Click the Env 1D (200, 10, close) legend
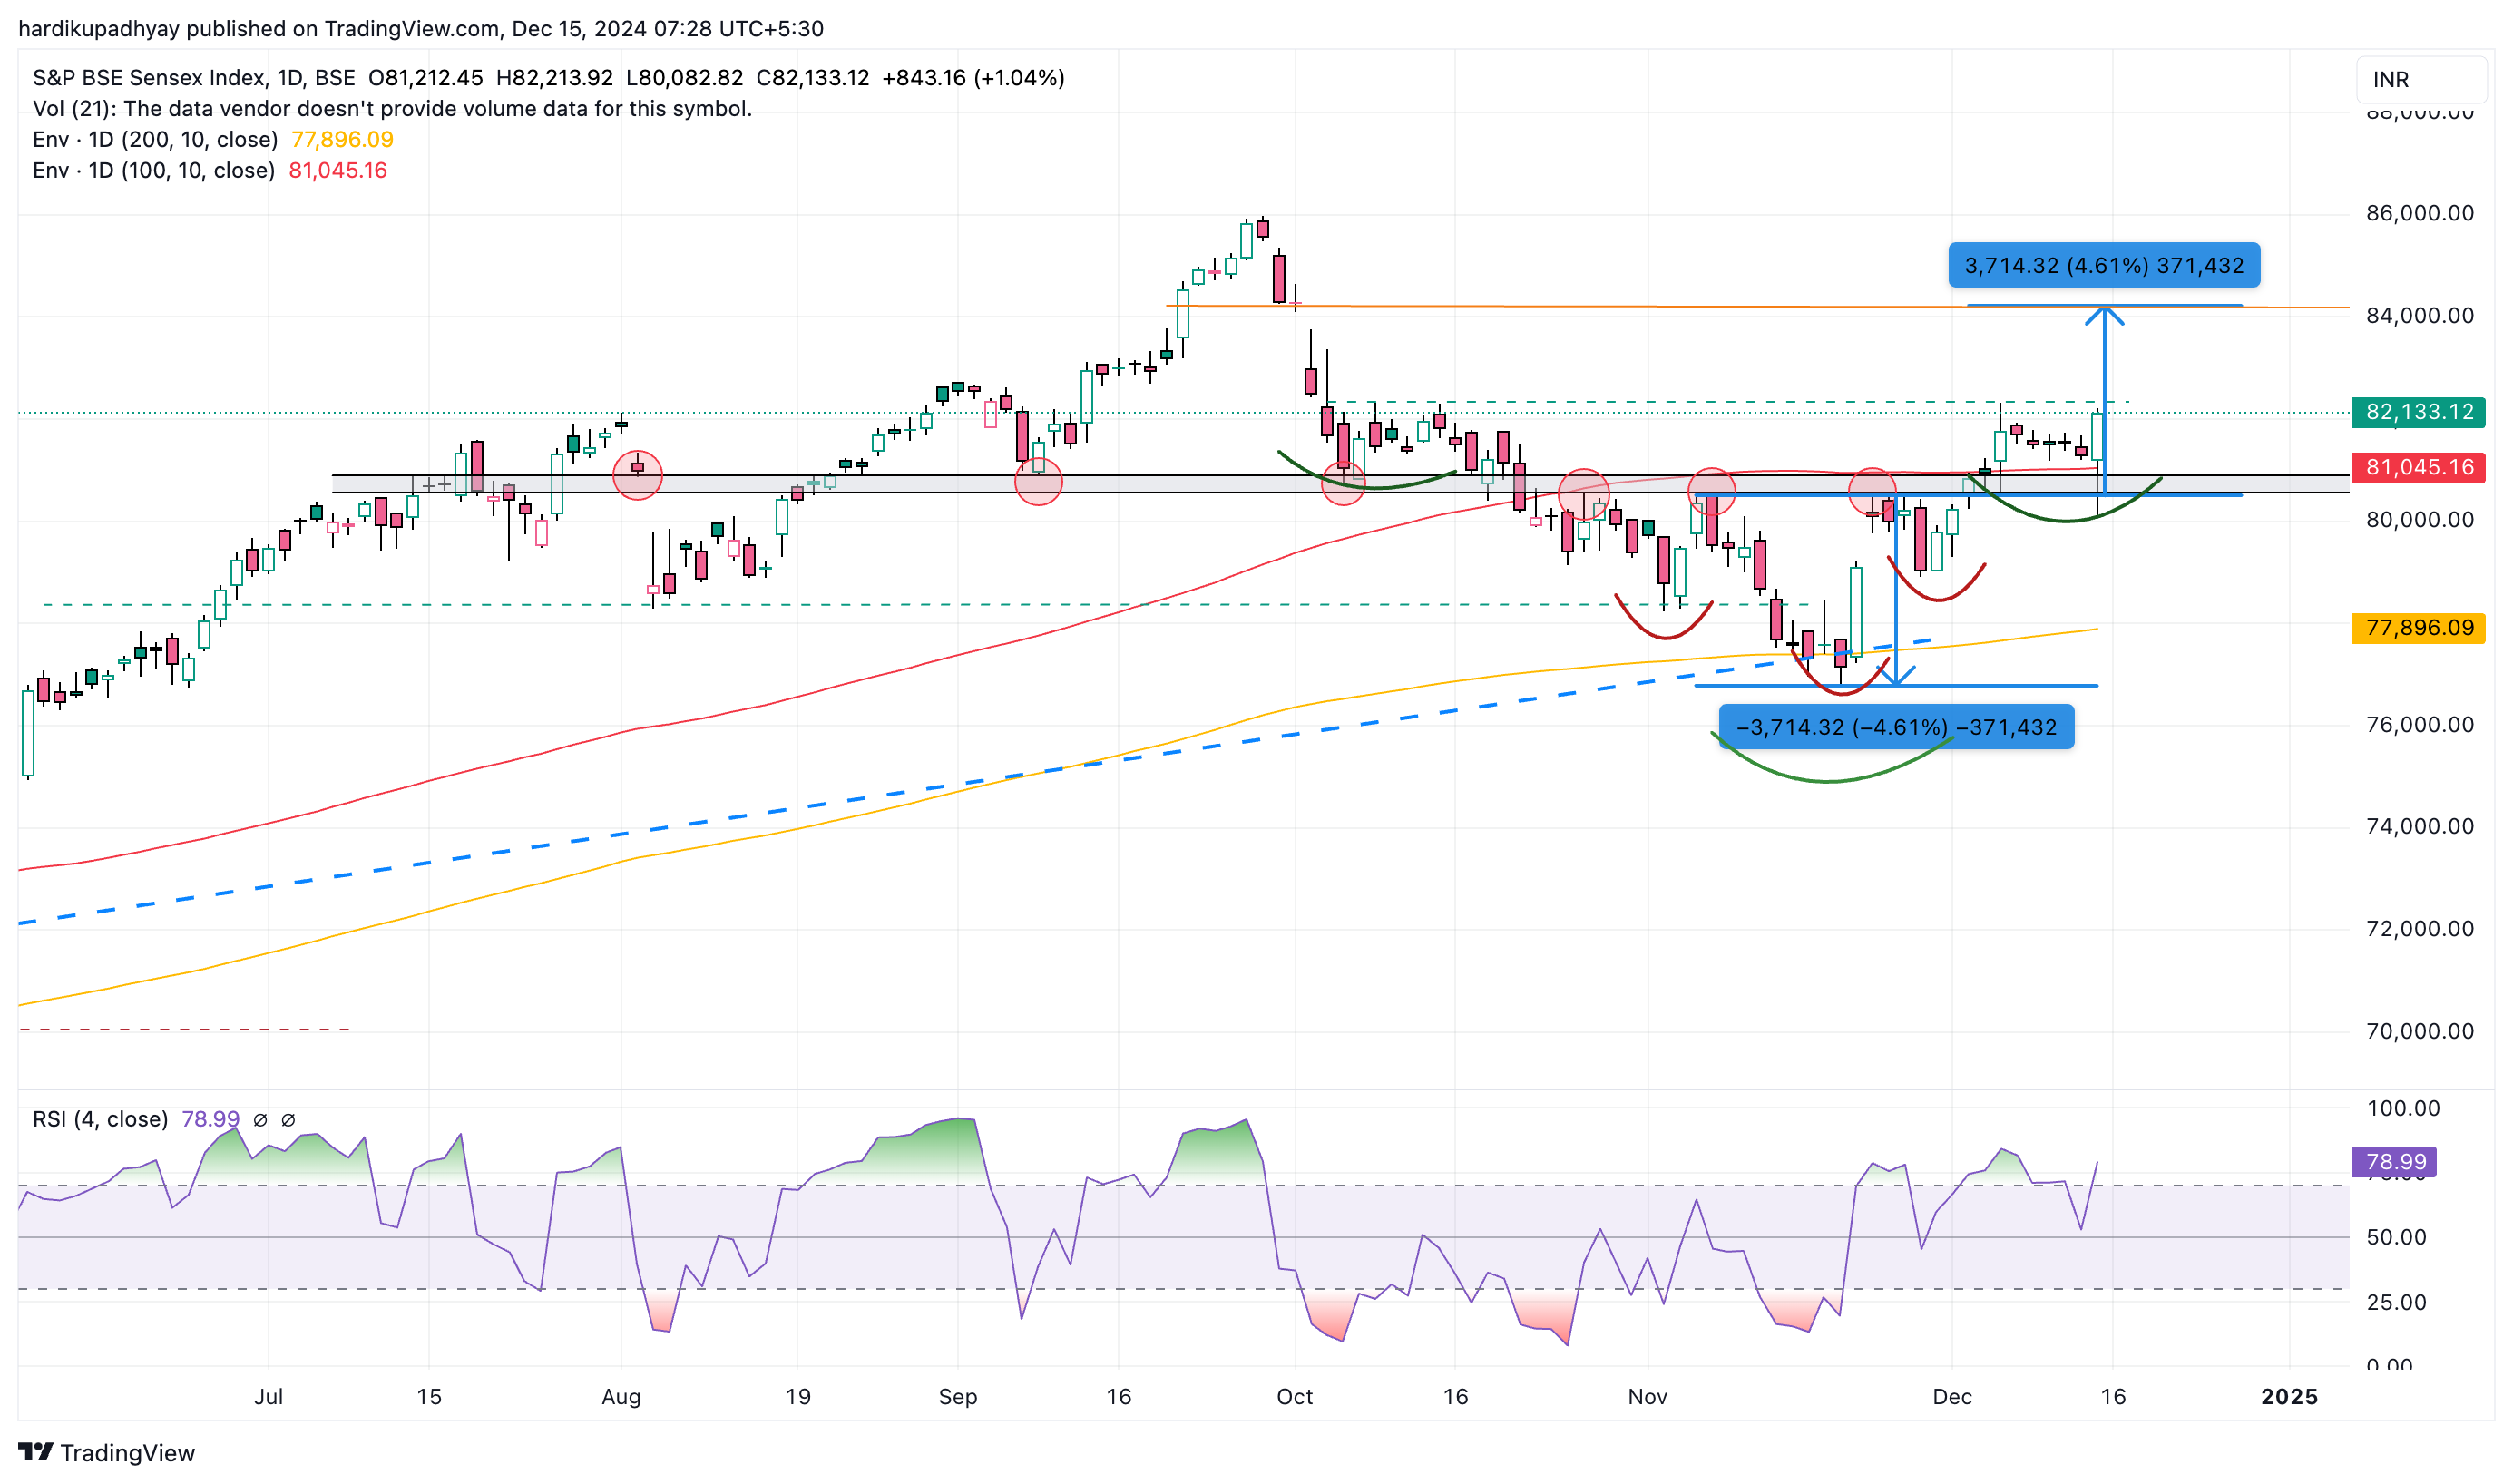This screenshot has height=1484, width=2513. 155,139
